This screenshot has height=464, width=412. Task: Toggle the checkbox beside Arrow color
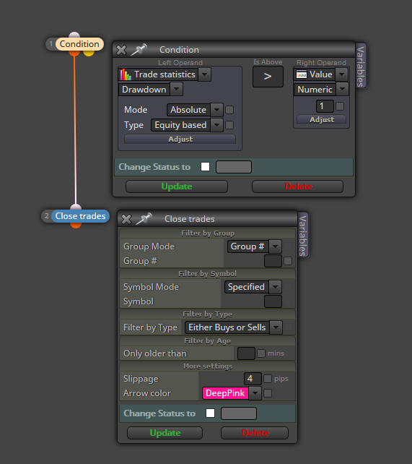tap(268, 393)
